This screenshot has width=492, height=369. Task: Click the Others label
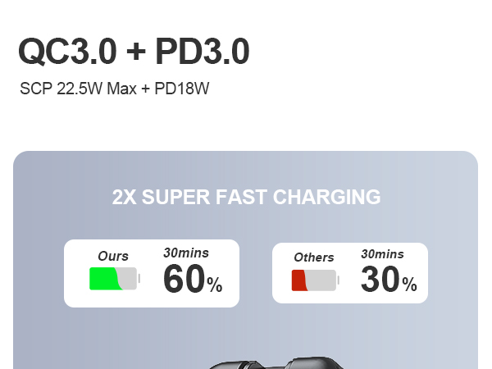314,257
